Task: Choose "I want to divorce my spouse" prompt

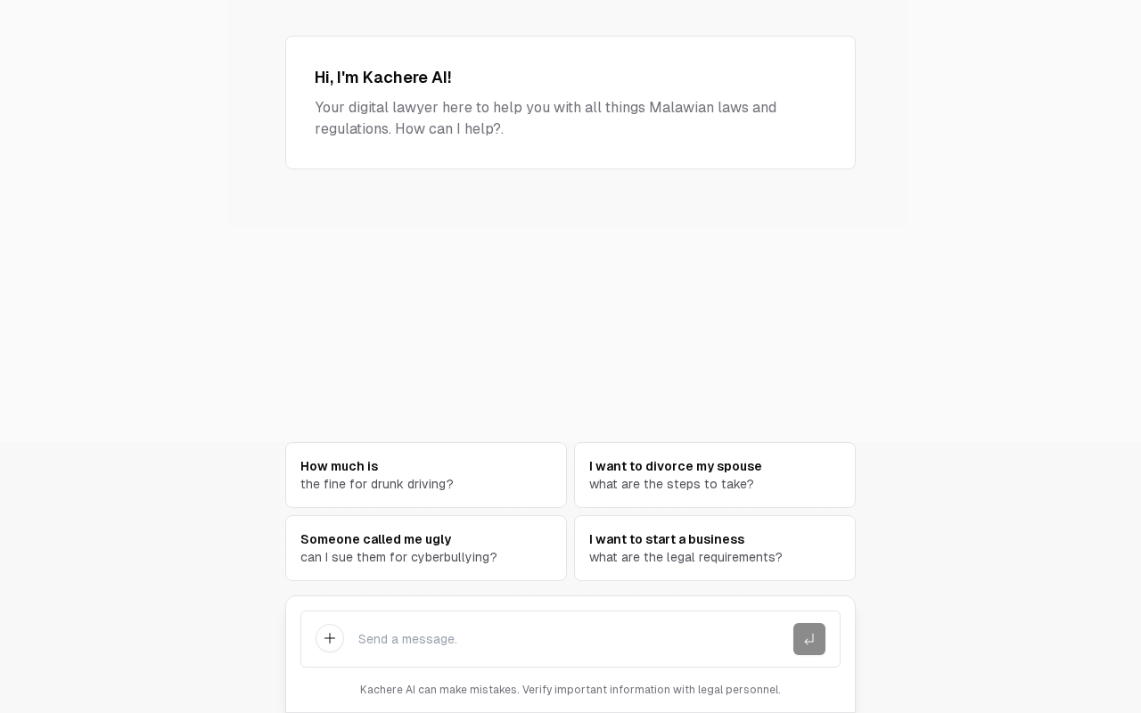Action: pos(675,466)
